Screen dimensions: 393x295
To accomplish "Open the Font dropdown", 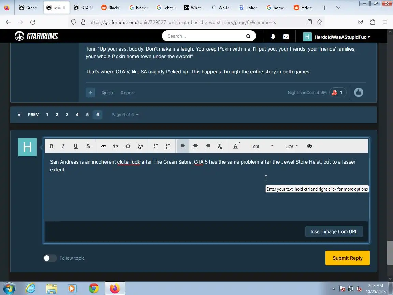I will tap(262, 146).
